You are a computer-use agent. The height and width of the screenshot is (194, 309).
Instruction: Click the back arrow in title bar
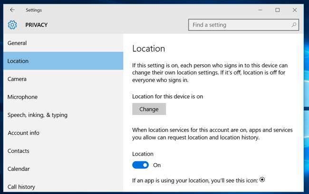pos(12,10)
